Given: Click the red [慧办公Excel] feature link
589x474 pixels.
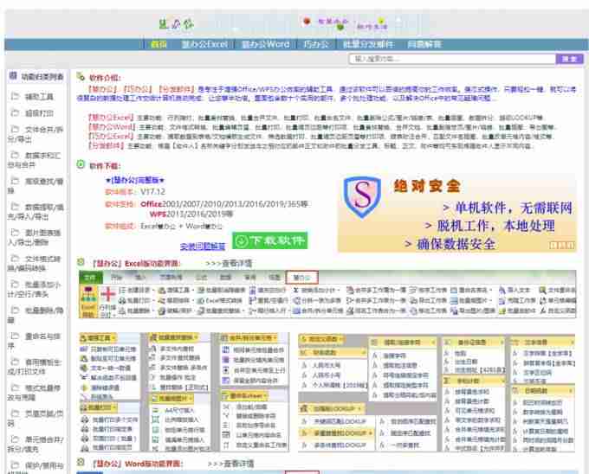Looking at the screenshot, I should pos(111,118).
